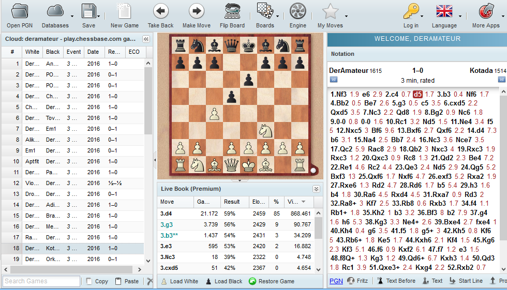Collapse left panel splitter arrow
This screenshot has width=507, height=290.
[155, 160]
